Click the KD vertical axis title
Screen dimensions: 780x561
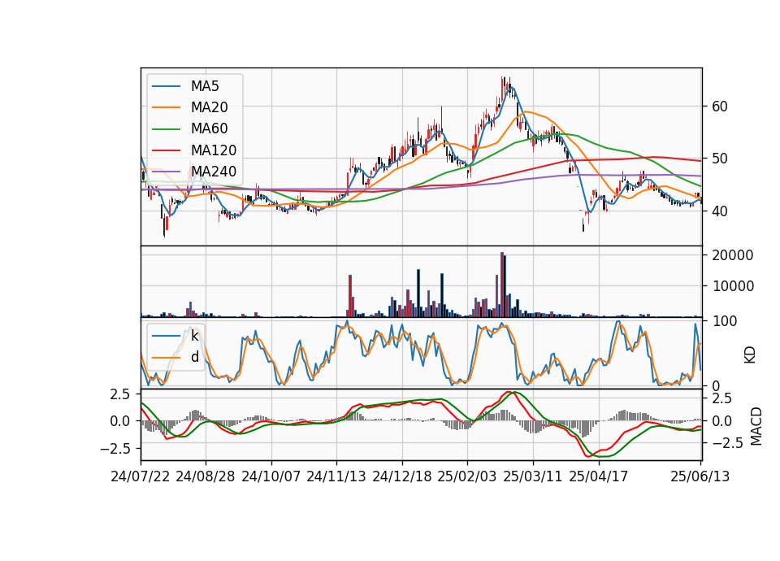pyautogui.click(x=750, y=355)
